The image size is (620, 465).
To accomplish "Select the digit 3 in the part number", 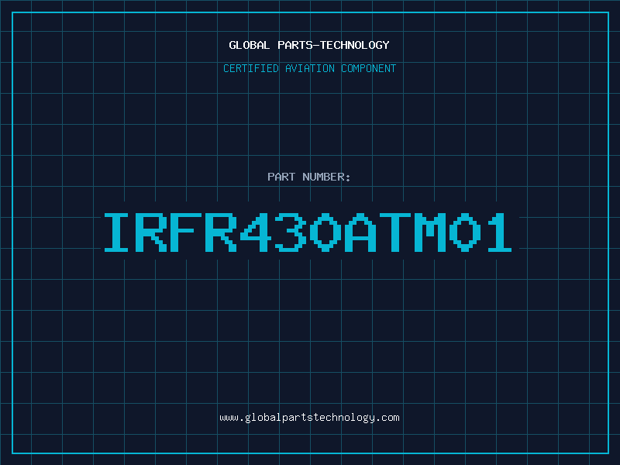I will pyautogui.click(x=289, y=232).
